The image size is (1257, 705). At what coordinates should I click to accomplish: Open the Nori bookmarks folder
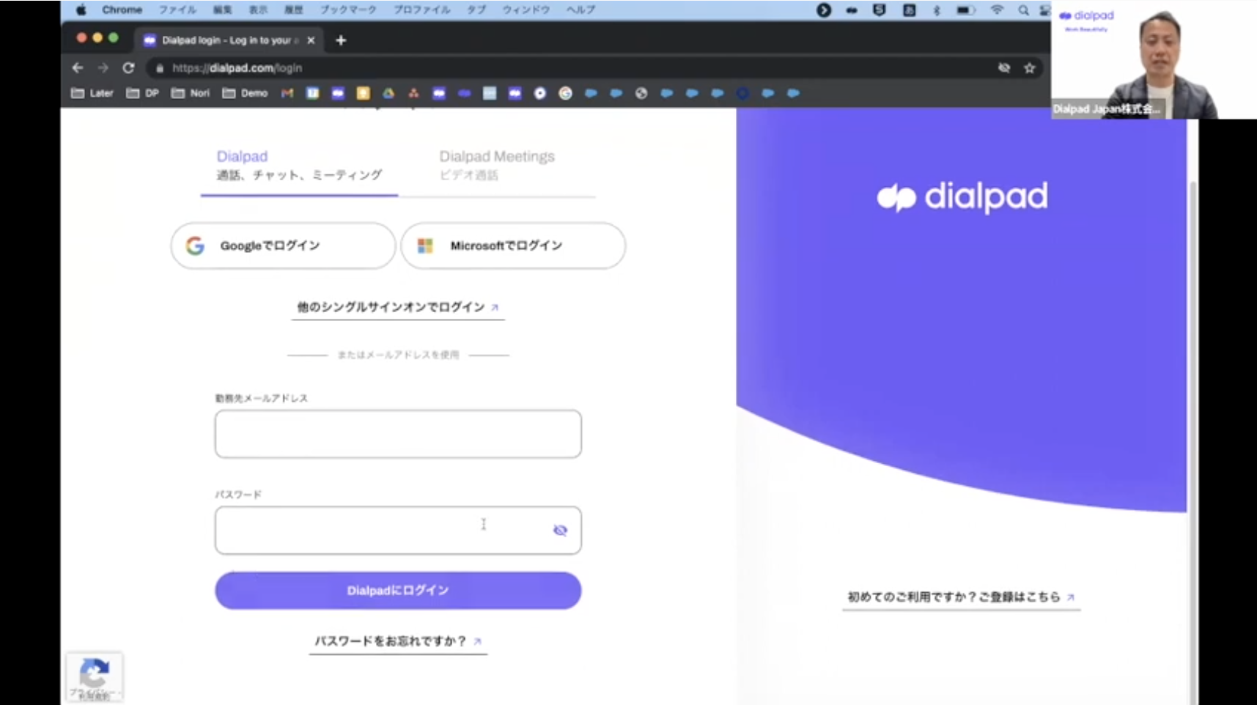pyautogui.click(x=191, y=93)
